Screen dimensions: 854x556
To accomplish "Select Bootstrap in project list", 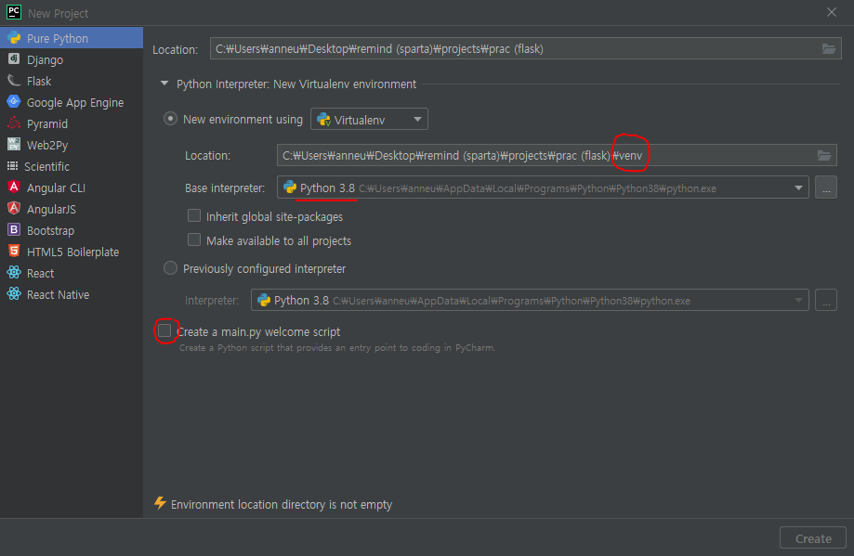I will (72, 230).
